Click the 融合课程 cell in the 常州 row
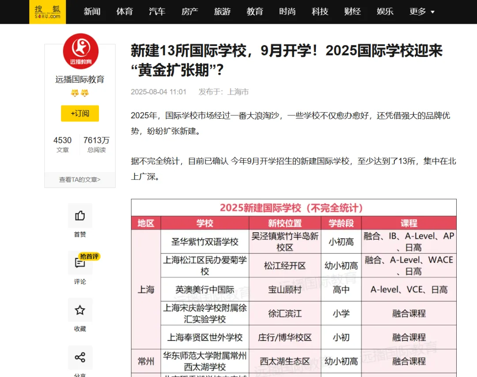 [409, 361]
